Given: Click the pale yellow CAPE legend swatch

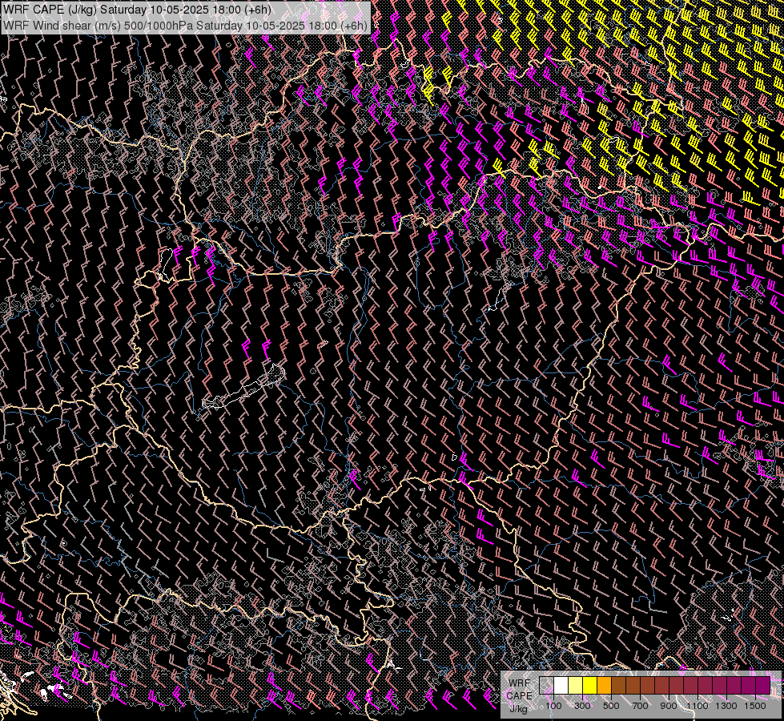Looking at the screenshot, I should pos(576,686).
